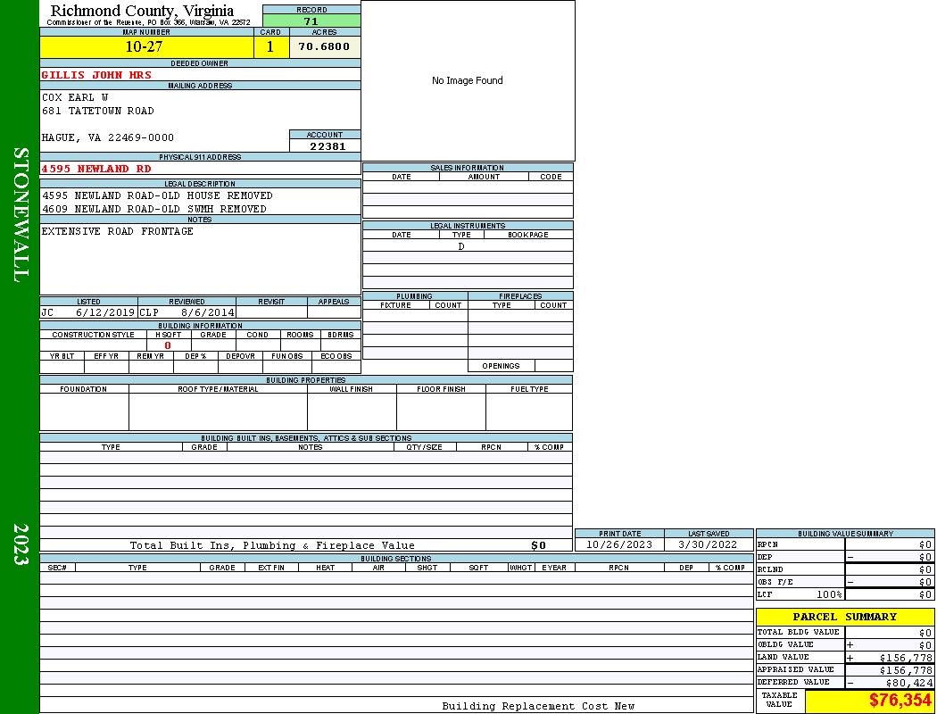Select the reviewed date 8/6/2014
937x714 pixels.
(207, 313)
